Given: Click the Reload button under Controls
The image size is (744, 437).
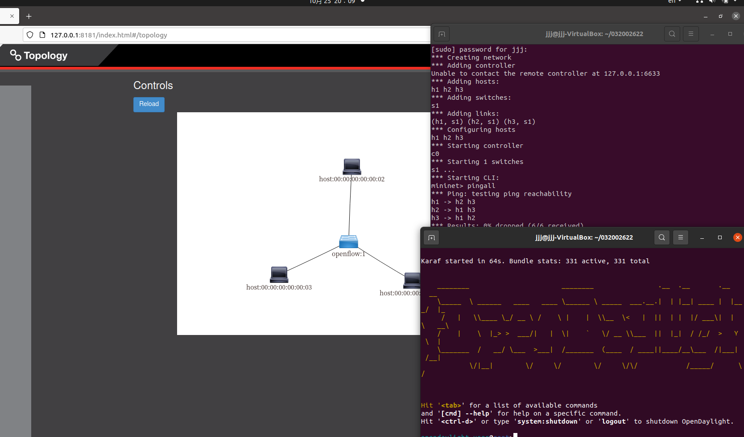Looking at the screenshot, I should [x=149, y=104].
